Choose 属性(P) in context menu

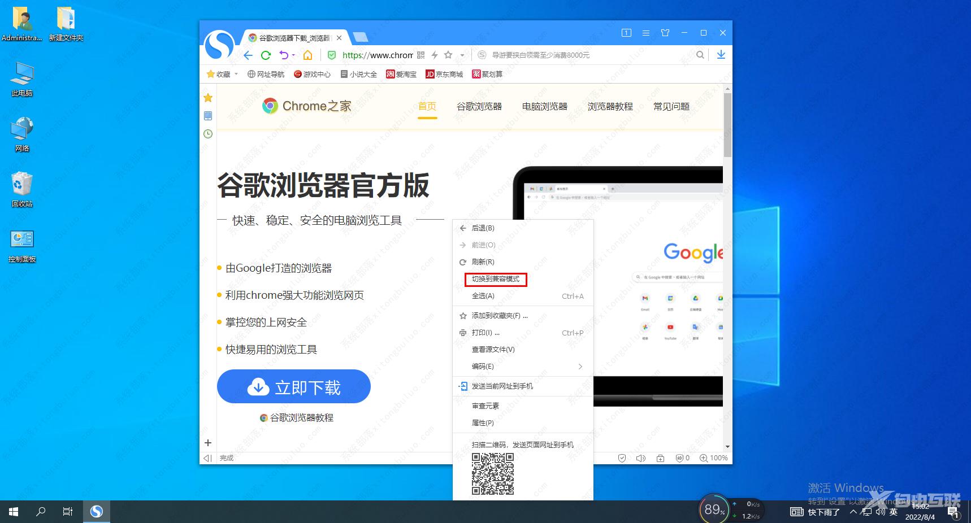click(523, 423)
